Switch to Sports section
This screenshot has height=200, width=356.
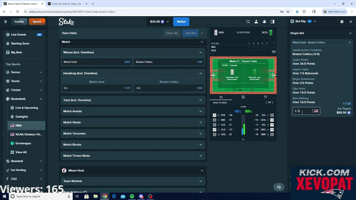pos(37,22)
